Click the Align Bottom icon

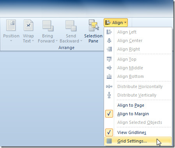[109, 76]
